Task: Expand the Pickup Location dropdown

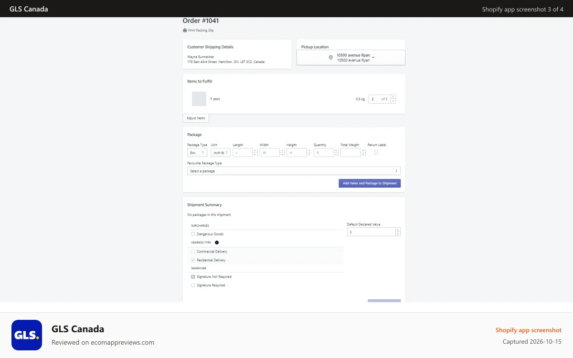Action: pyautogui.click(x=351, y=58)
